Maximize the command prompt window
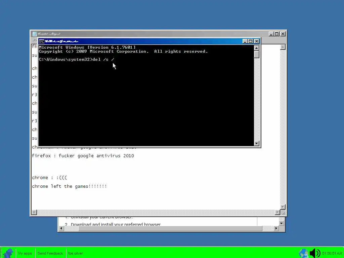Image resolution: width=344 pixels, height=258 pixels. point(251,41)
